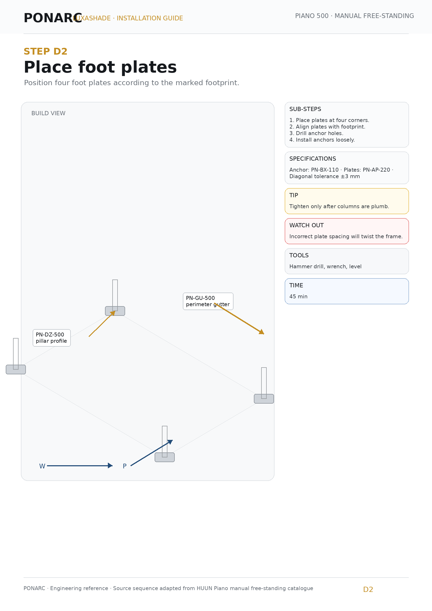Click the STEP D2 heading
Viewport: 432px width, 611px height.
(x=45, y=51)
